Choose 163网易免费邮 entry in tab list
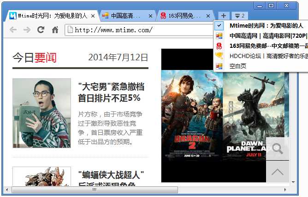The image size is (308, 197). (261, 46)
